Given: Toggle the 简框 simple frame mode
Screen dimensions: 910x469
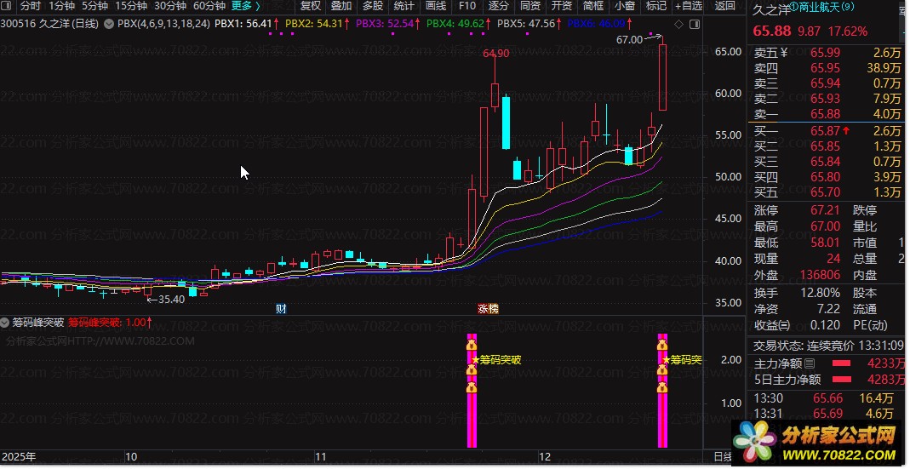Looking at the screenshot, I should [x=593, y=7].
